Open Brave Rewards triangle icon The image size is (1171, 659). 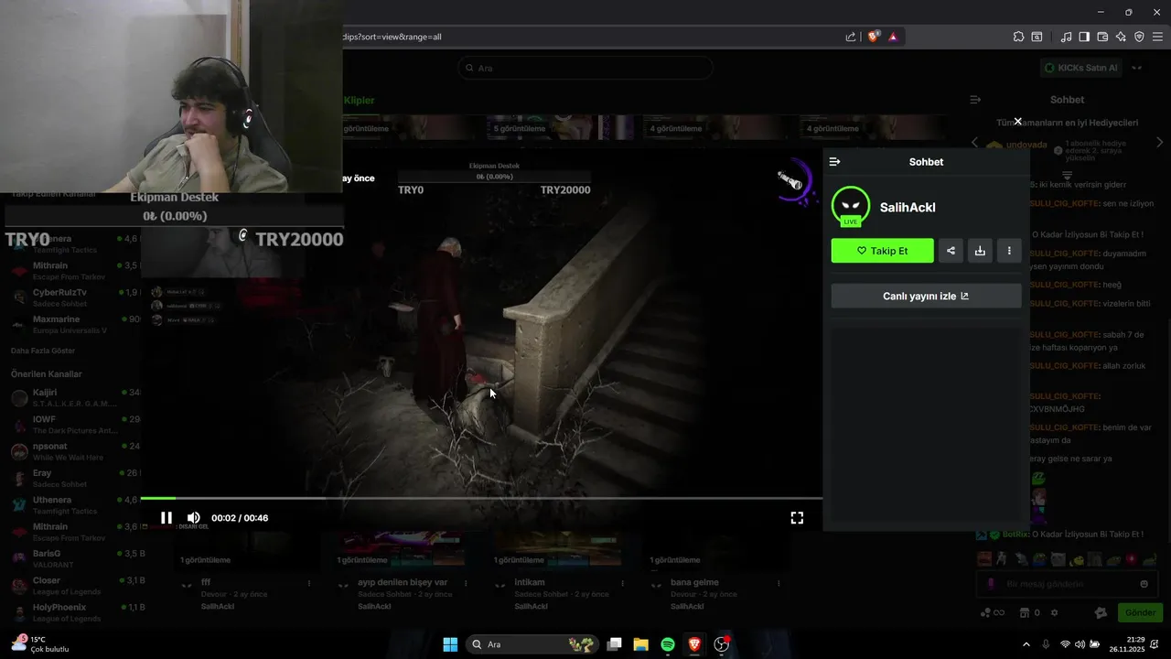(893, 37)
